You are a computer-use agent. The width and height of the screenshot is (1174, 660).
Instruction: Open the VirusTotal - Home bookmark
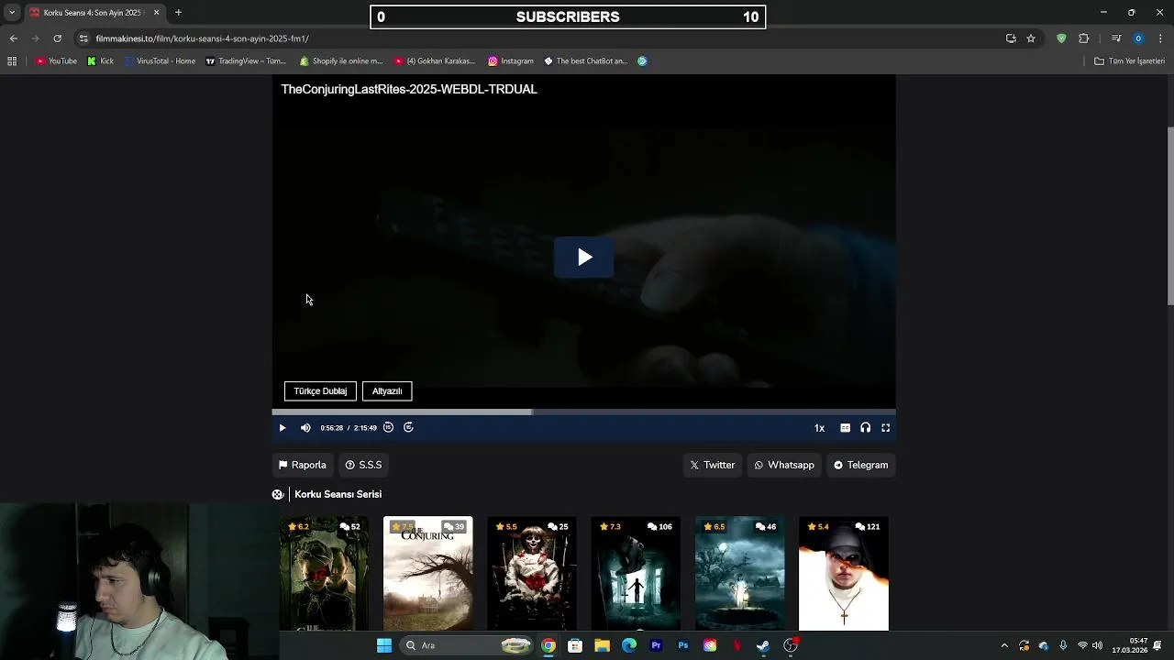[160, 61]
